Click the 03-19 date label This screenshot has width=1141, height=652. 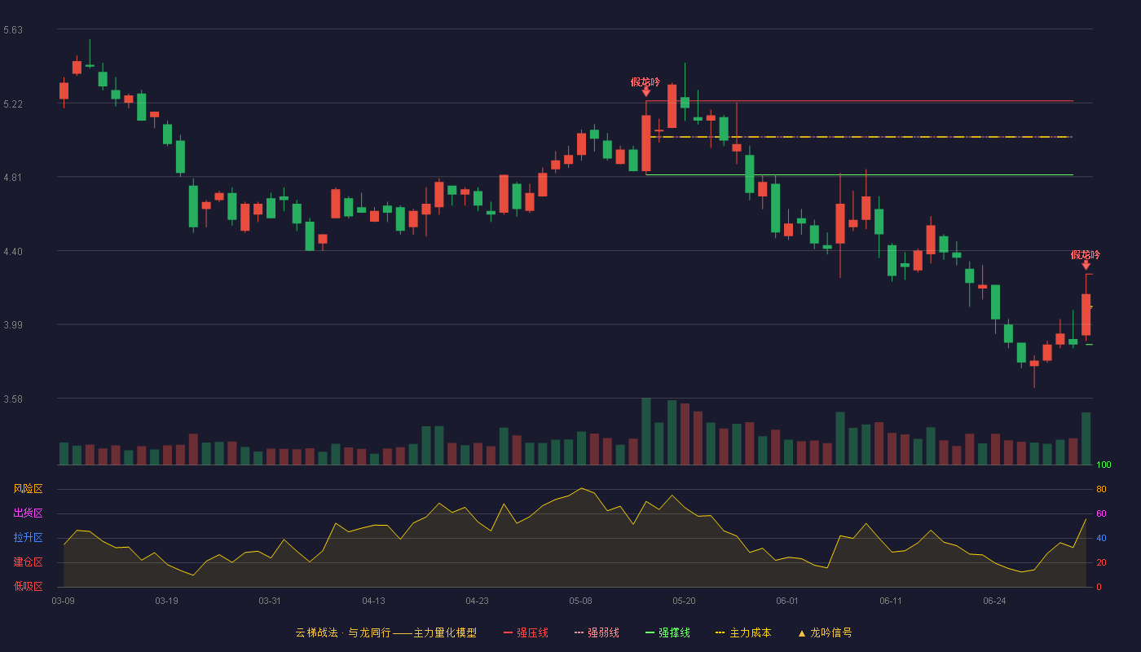[166, 601]
